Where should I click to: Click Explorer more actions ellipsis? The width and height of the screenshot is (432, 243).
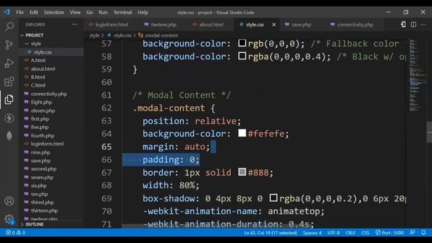(75, 24)
